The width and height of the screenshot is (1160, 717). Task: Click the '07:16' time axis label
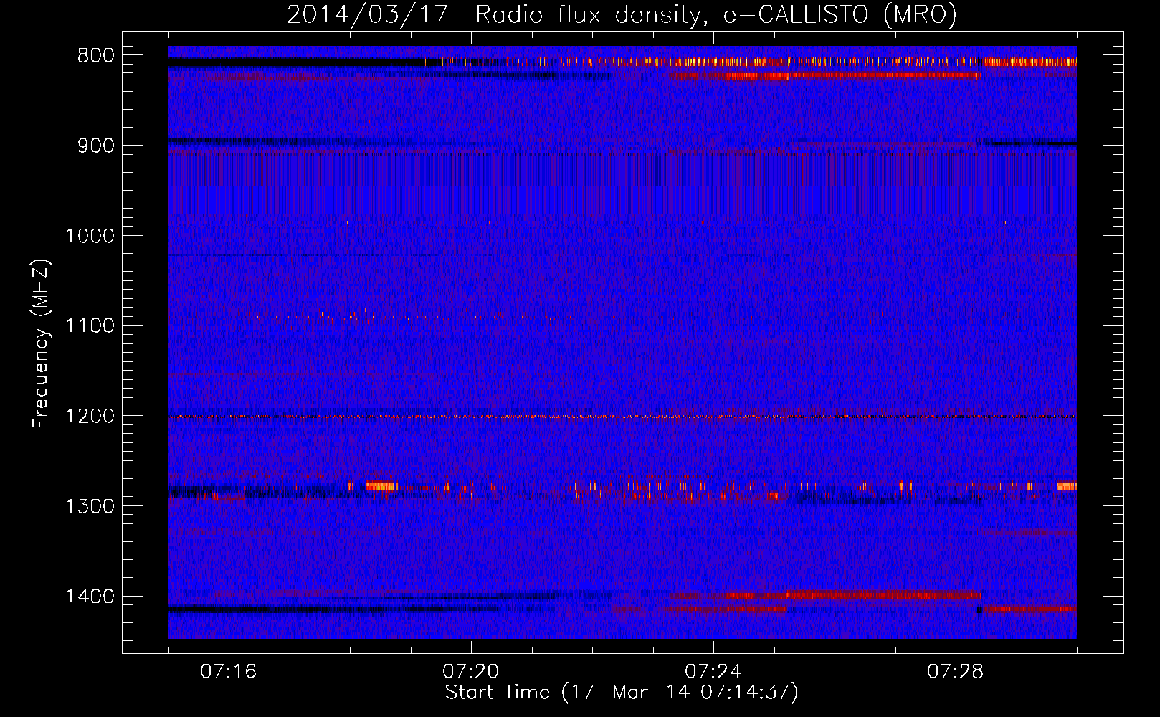(x=229, y=672)
